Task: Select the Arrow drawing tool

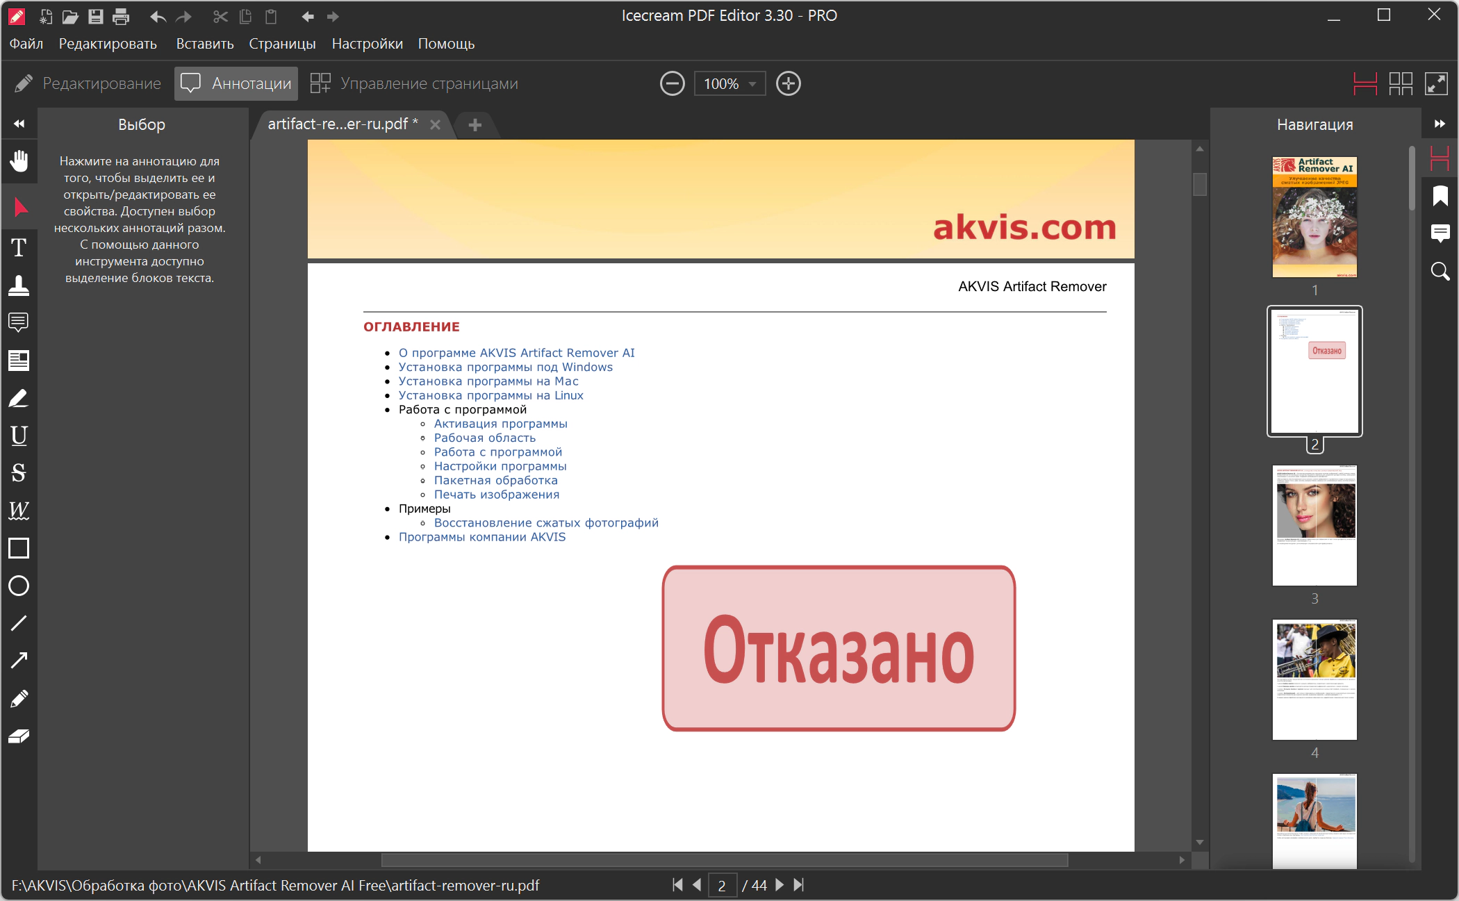Action: [19, 660]
